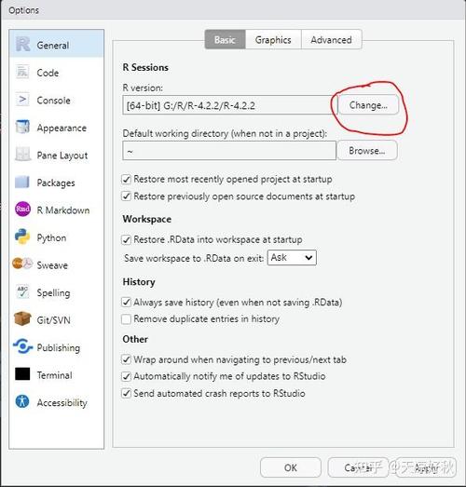This screenshot has height=487, width=466.
Task: Open the R Markdown label
Action: [63, 210]
